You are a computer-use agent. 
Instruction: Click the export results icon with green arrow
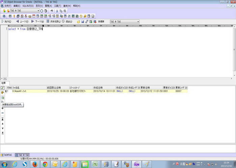point(3,97)
